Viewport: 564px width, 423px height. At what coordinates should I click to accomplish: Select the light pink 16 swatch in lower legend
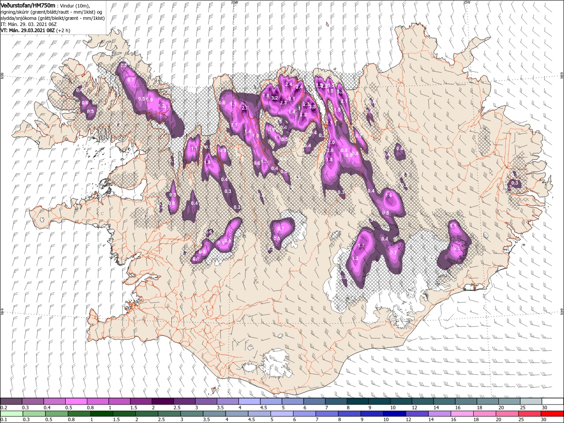point(462,414)
